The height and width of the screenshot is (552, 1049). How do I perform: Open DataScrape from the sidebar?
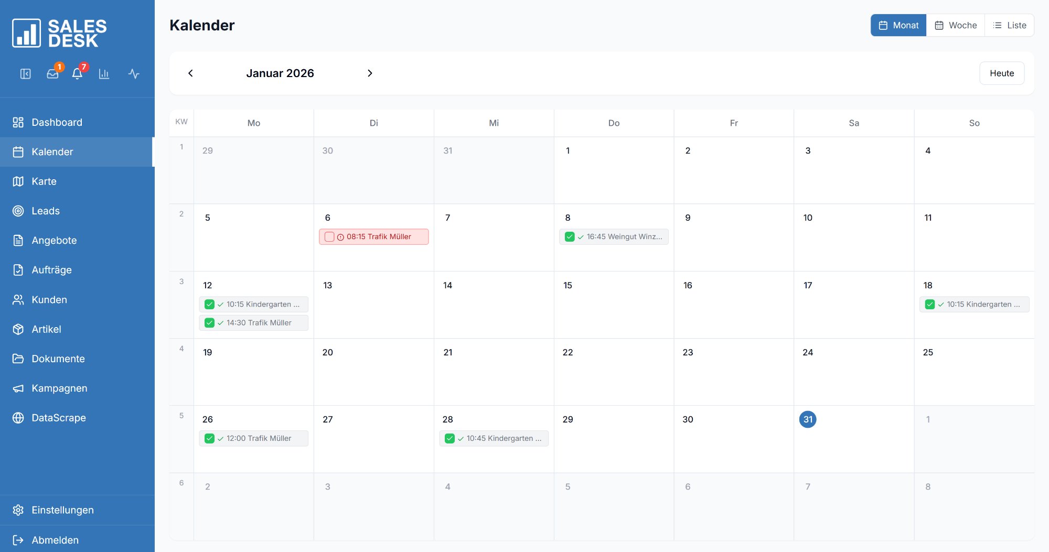coord(59,418)
